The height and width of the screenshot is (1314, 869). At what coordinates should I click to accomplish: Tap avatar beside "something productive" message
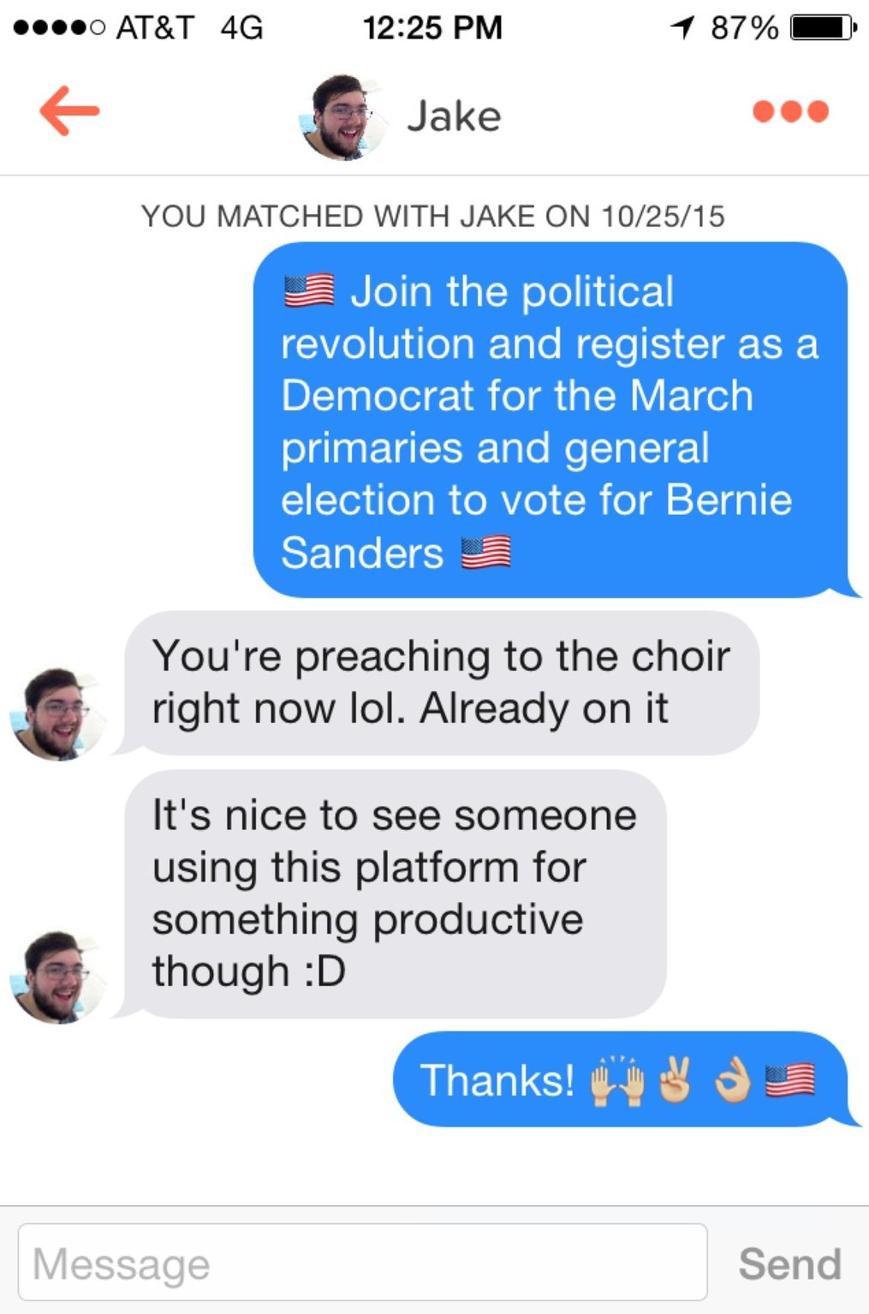pyautogui.click(x=57, y=977)
